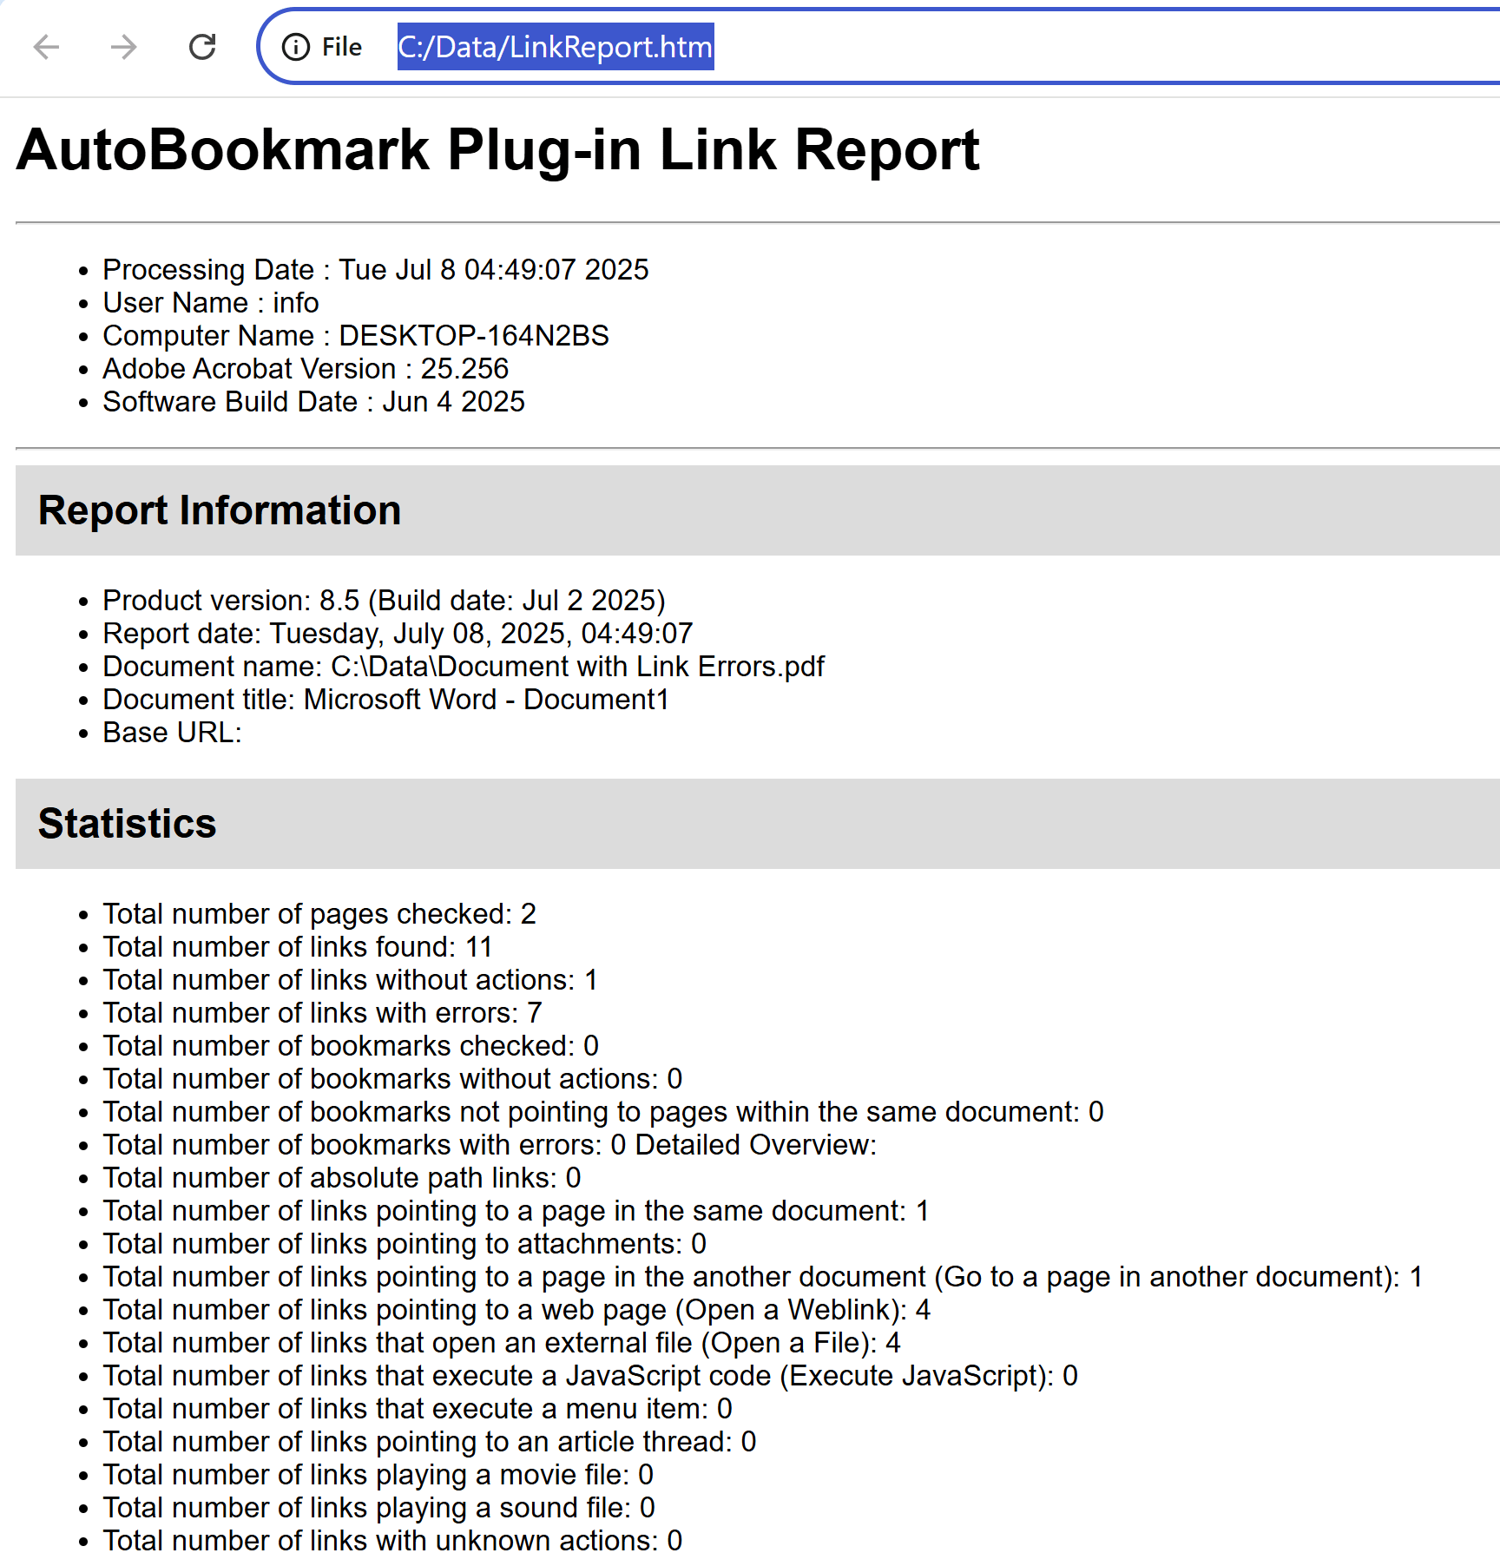Image resolution: width=1500 pixels, height=1566 pixels.
Task: Click links pointing to a web page line
Action: (x=516, y=1310)
